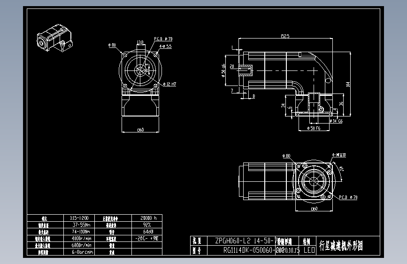
Task: Click the 4000r/min speed cell
Action: (79, 238)
